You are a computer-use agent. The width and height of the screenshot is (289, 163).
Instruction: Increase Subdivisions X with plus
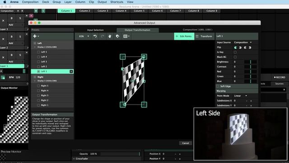[251, 101]
